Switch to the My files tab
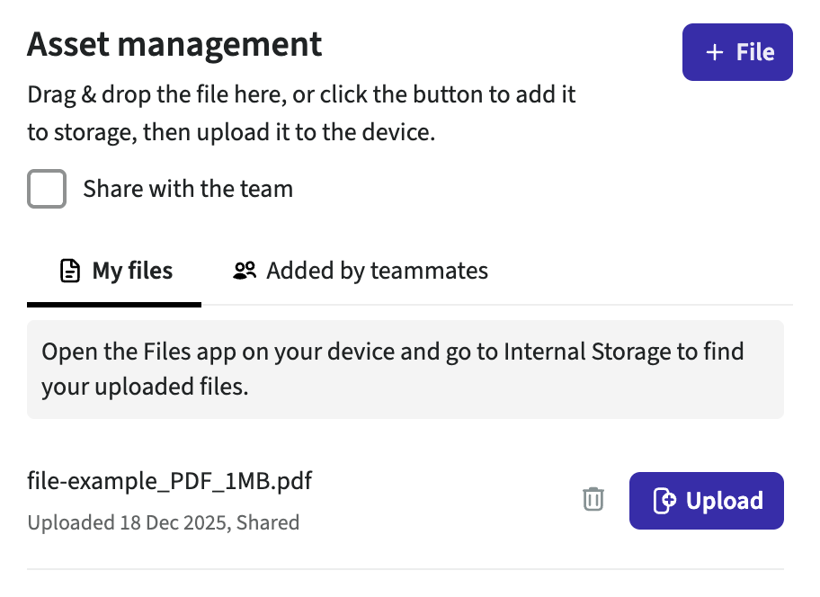Image resolution: width=820 pixels, height=597 pixels. (x=114, y=272)
